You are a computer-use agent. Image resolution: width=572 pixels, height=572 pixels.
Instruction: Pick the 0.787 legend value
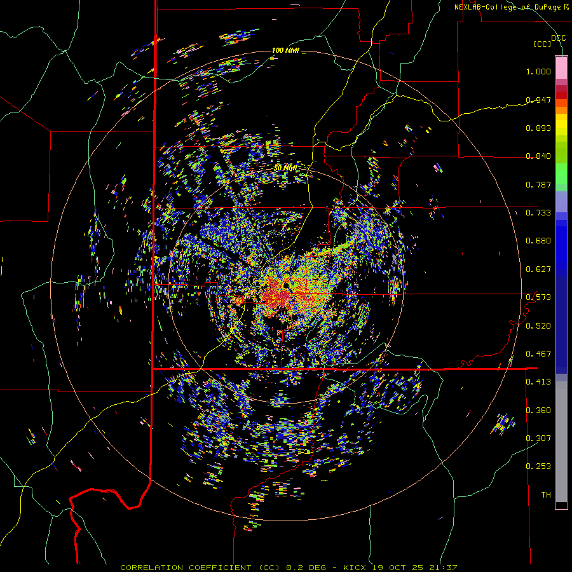(x=538, y=184)
